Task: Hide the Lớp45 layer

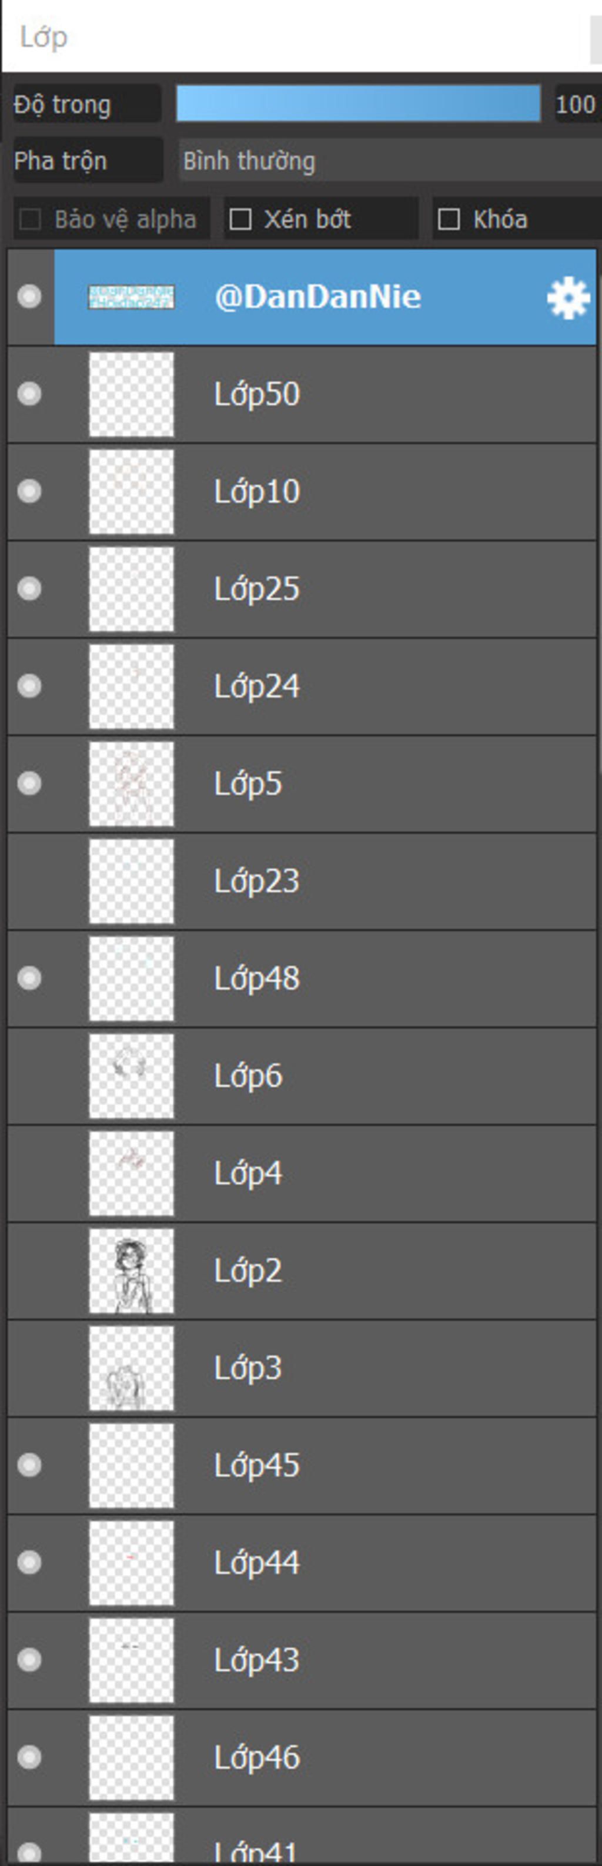Action: coord(30,1465)
